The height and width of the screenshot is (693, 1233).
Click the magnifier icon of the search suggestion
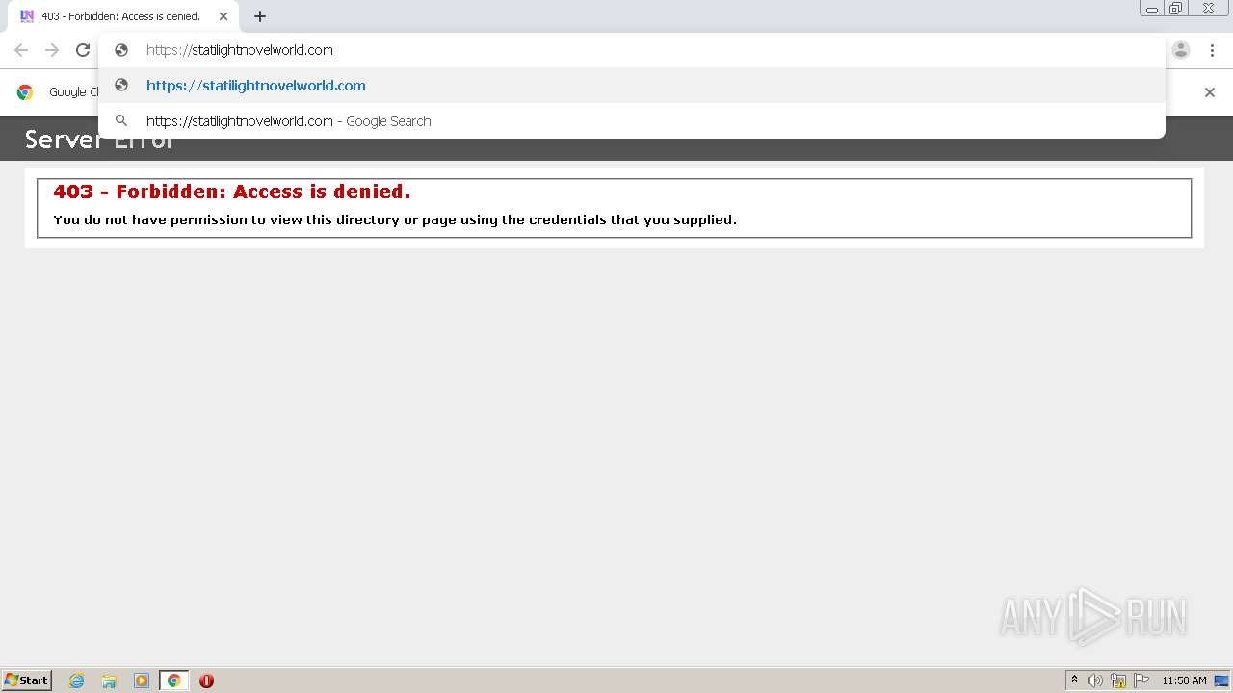click(121, 121)
